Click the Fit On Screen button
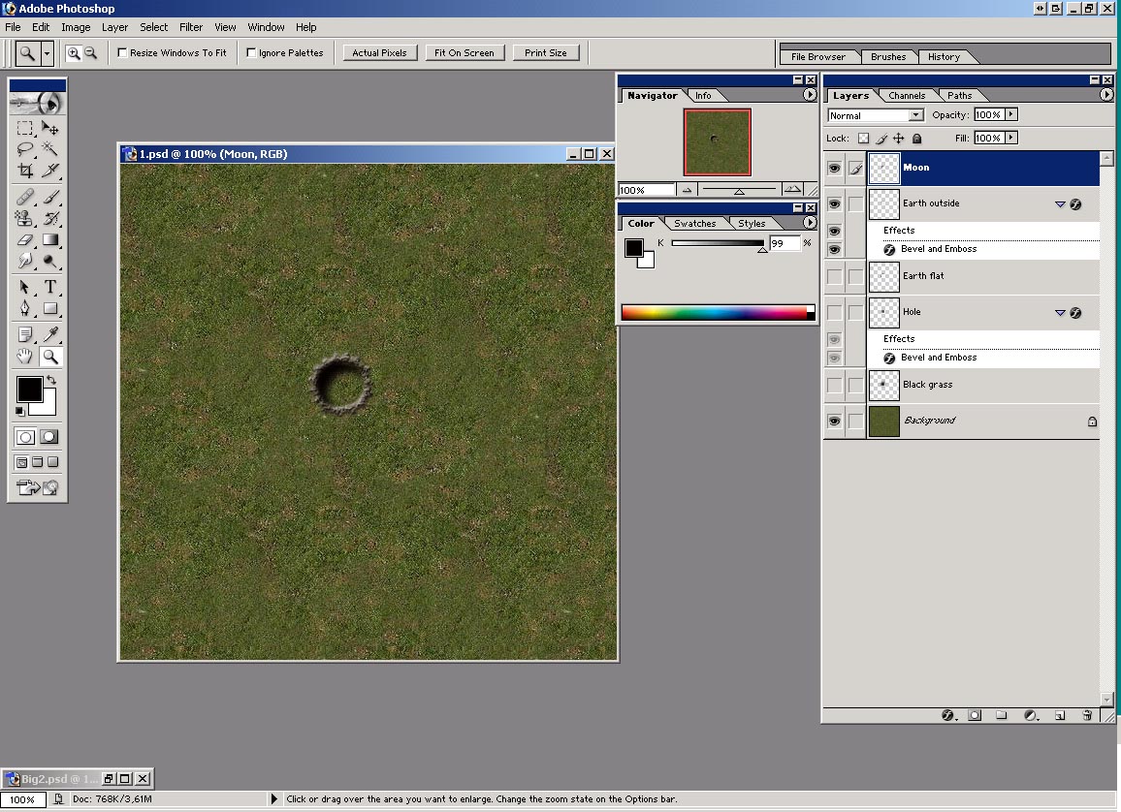This screenshot has height=812, width=1121. (x=464, y=53)
